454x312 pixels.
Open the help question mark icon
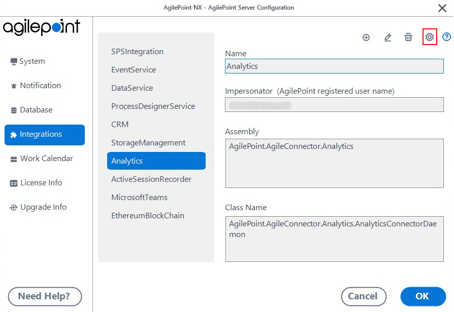click(x=446, y=37)
